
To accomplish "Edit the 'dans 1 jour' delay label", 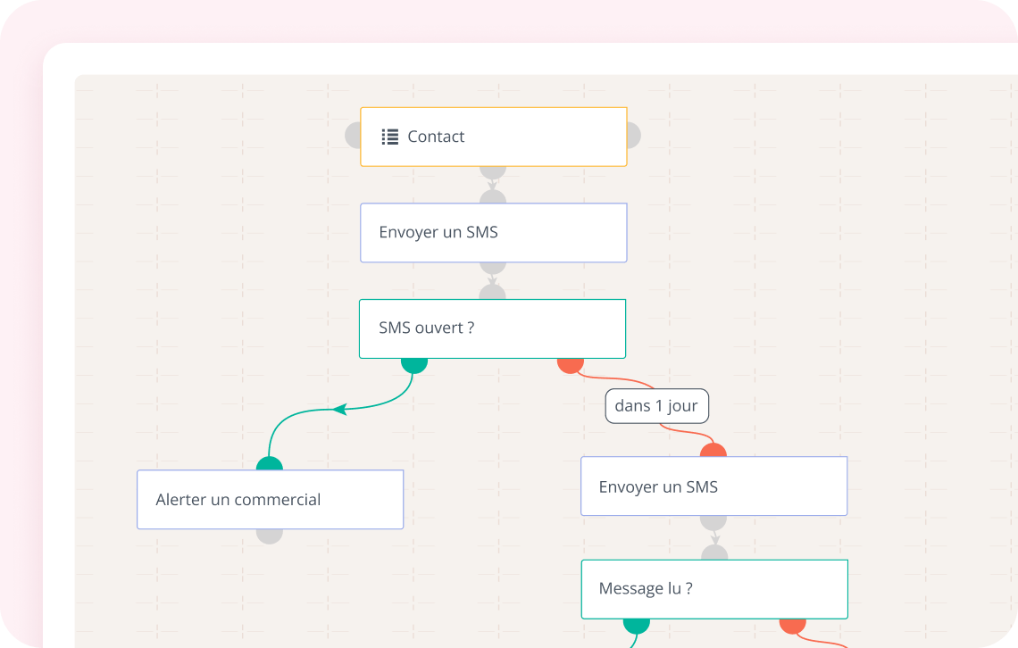I will [x=656, y=406].
